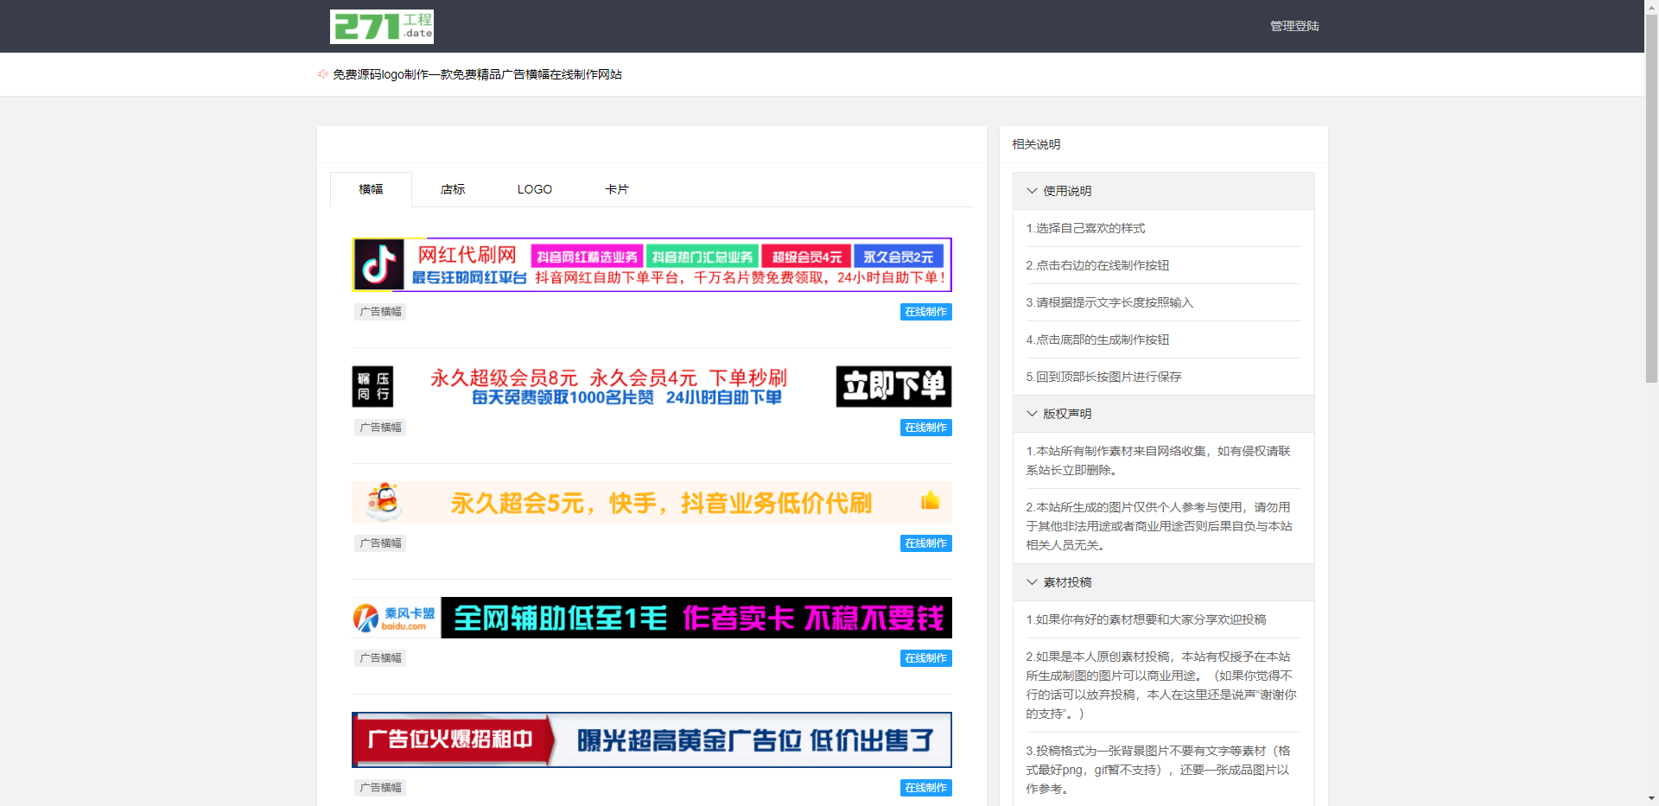This screenshot has height=806, width=1659.
Task: Click 广告横幅 tag under 全网辅助低至1毛 banner
Action: (380, 658)
